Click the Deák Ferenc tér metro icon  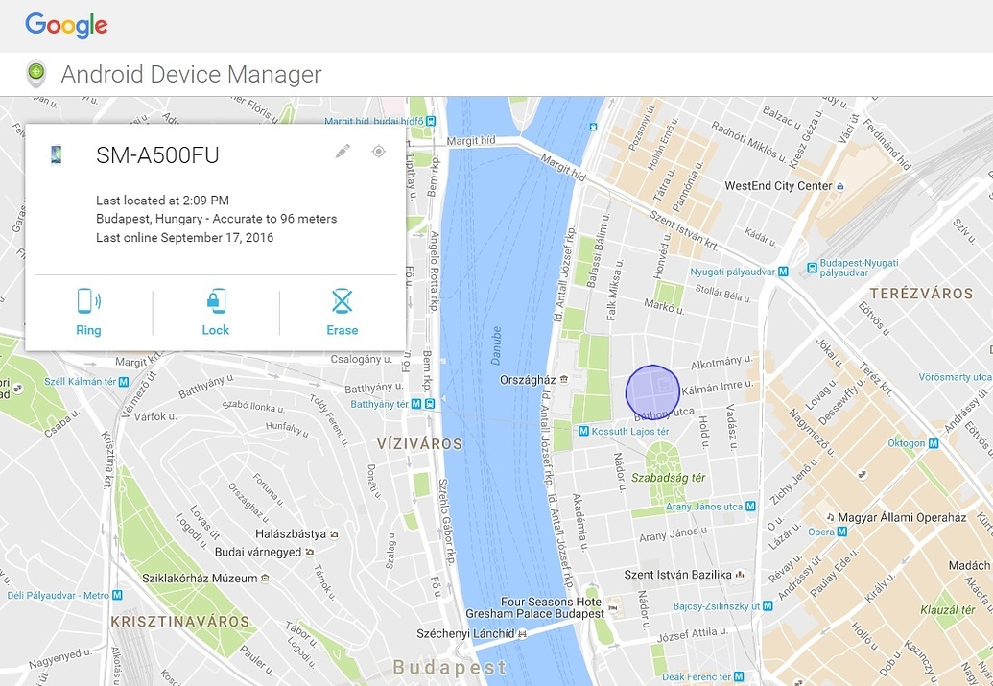click(739, 676)
